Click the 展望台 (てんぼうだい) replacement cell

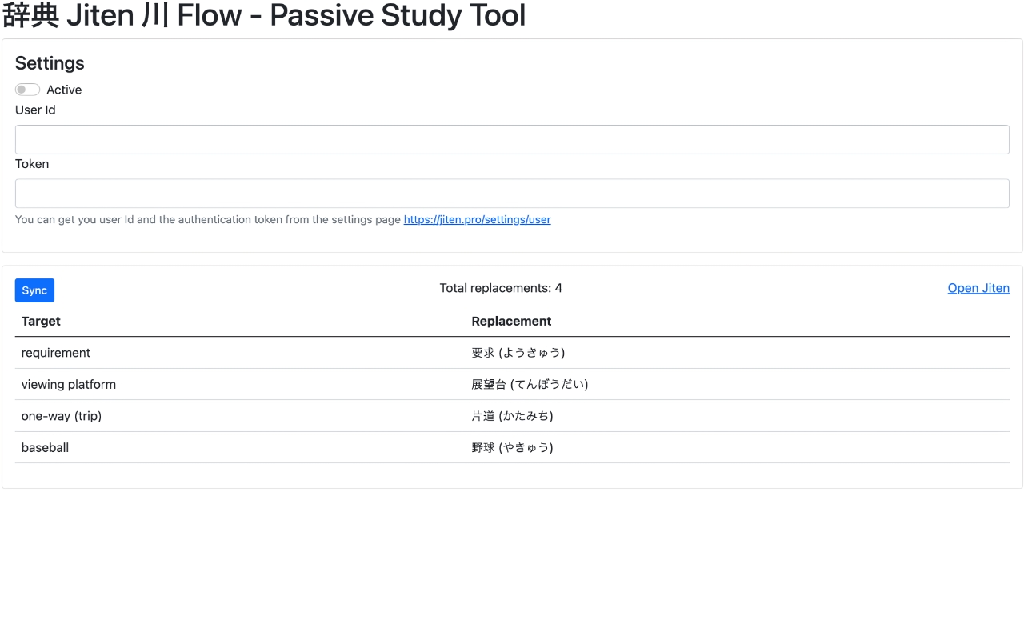pos(530,384)
